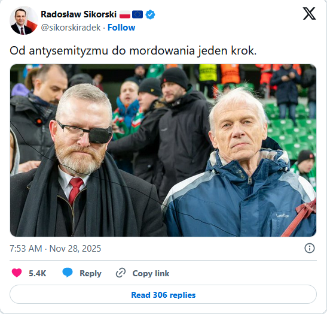
Task: Click the Reply text label
Action: tap(90, 273)
